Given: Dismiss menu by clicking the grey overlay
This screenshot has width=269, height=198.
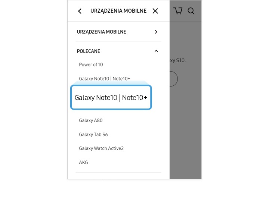Looking at the screenshot, I should coord(185,129).
